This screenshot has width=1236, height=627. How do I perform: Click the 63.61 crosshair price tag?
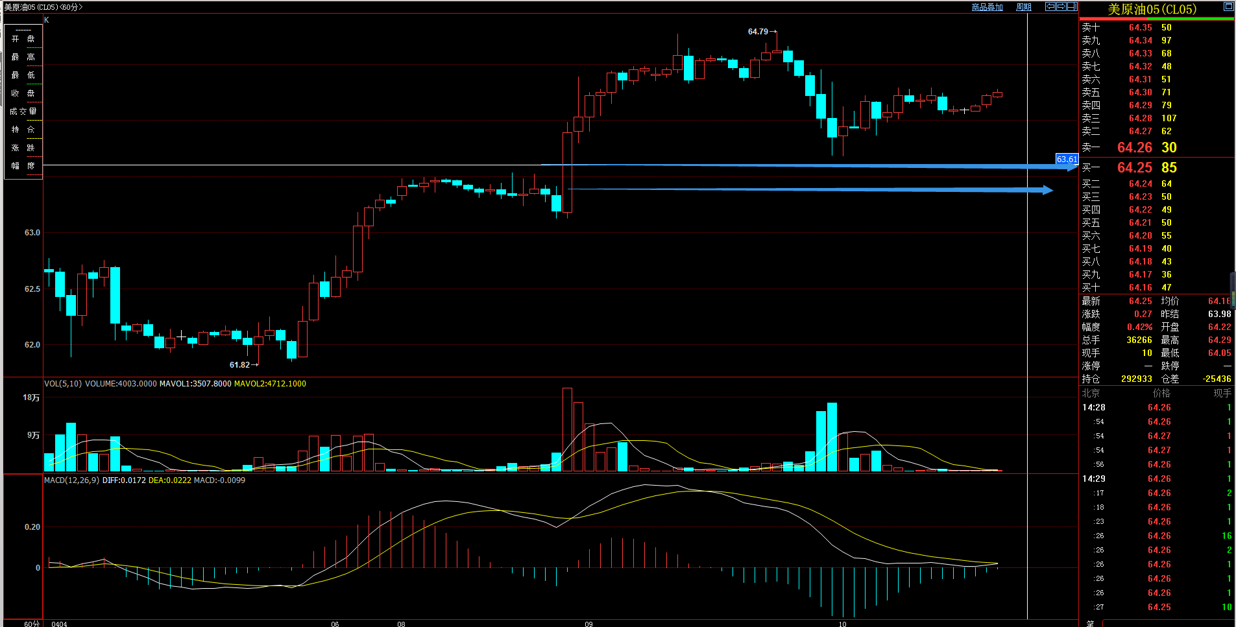tap(1067, 160)
